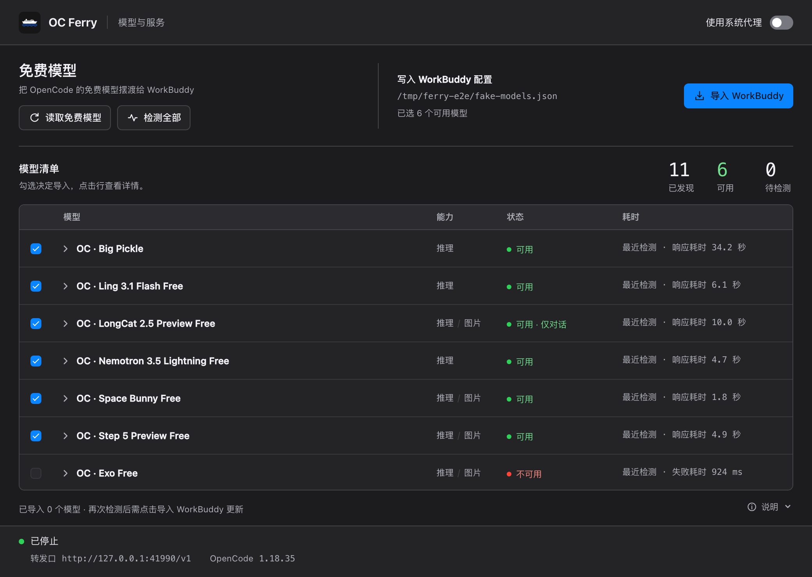
Task: Click the 模型与服务 header label
Action: 141,23
